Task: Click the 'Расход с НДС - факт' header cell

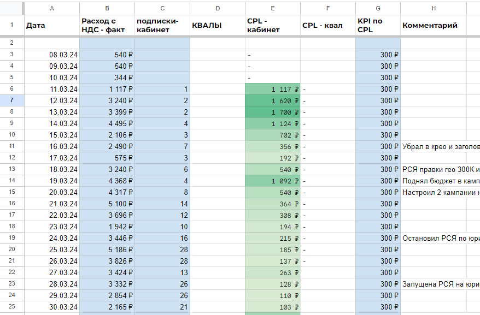Action: click(107, 25)
